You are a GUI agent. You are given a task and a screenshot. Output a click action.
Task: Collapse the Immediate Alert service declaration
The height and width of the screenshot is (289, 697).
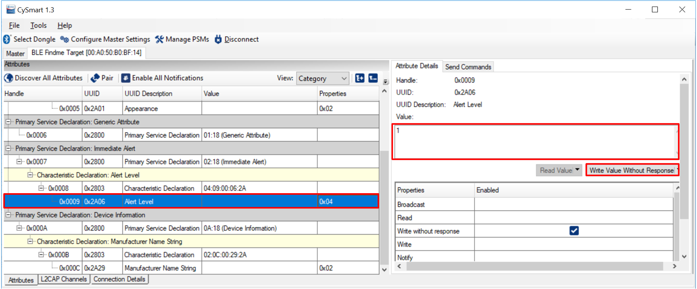point(8,148)
